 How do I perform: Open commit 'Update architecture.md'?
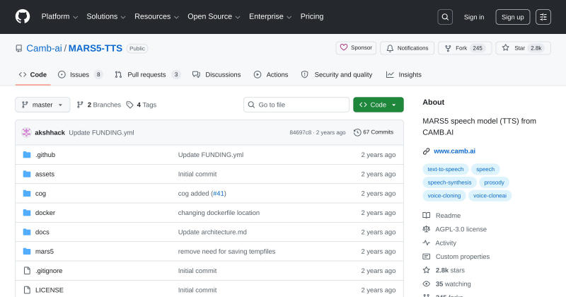point(212,232)
